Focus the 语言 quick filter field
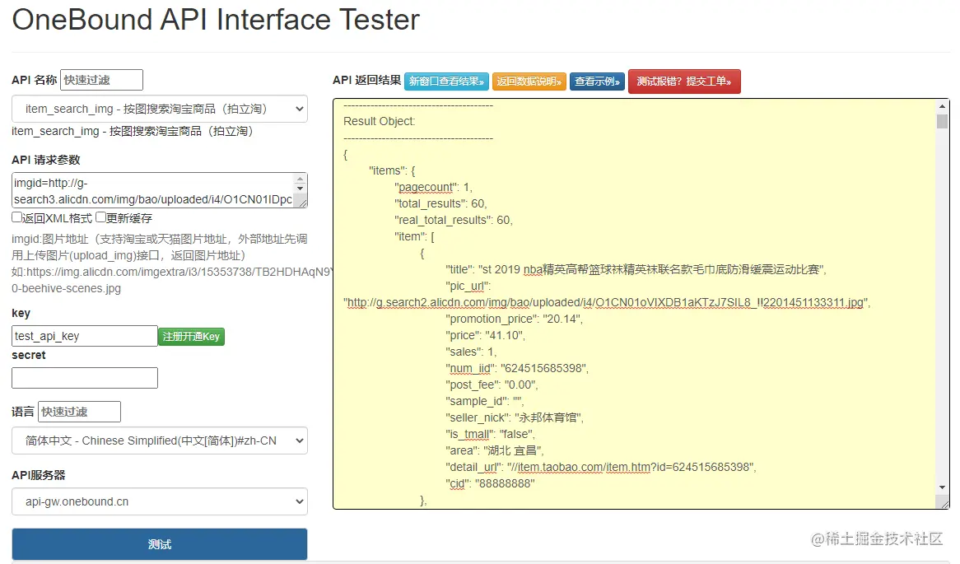The image size is (960, 564). pos(79,412)
